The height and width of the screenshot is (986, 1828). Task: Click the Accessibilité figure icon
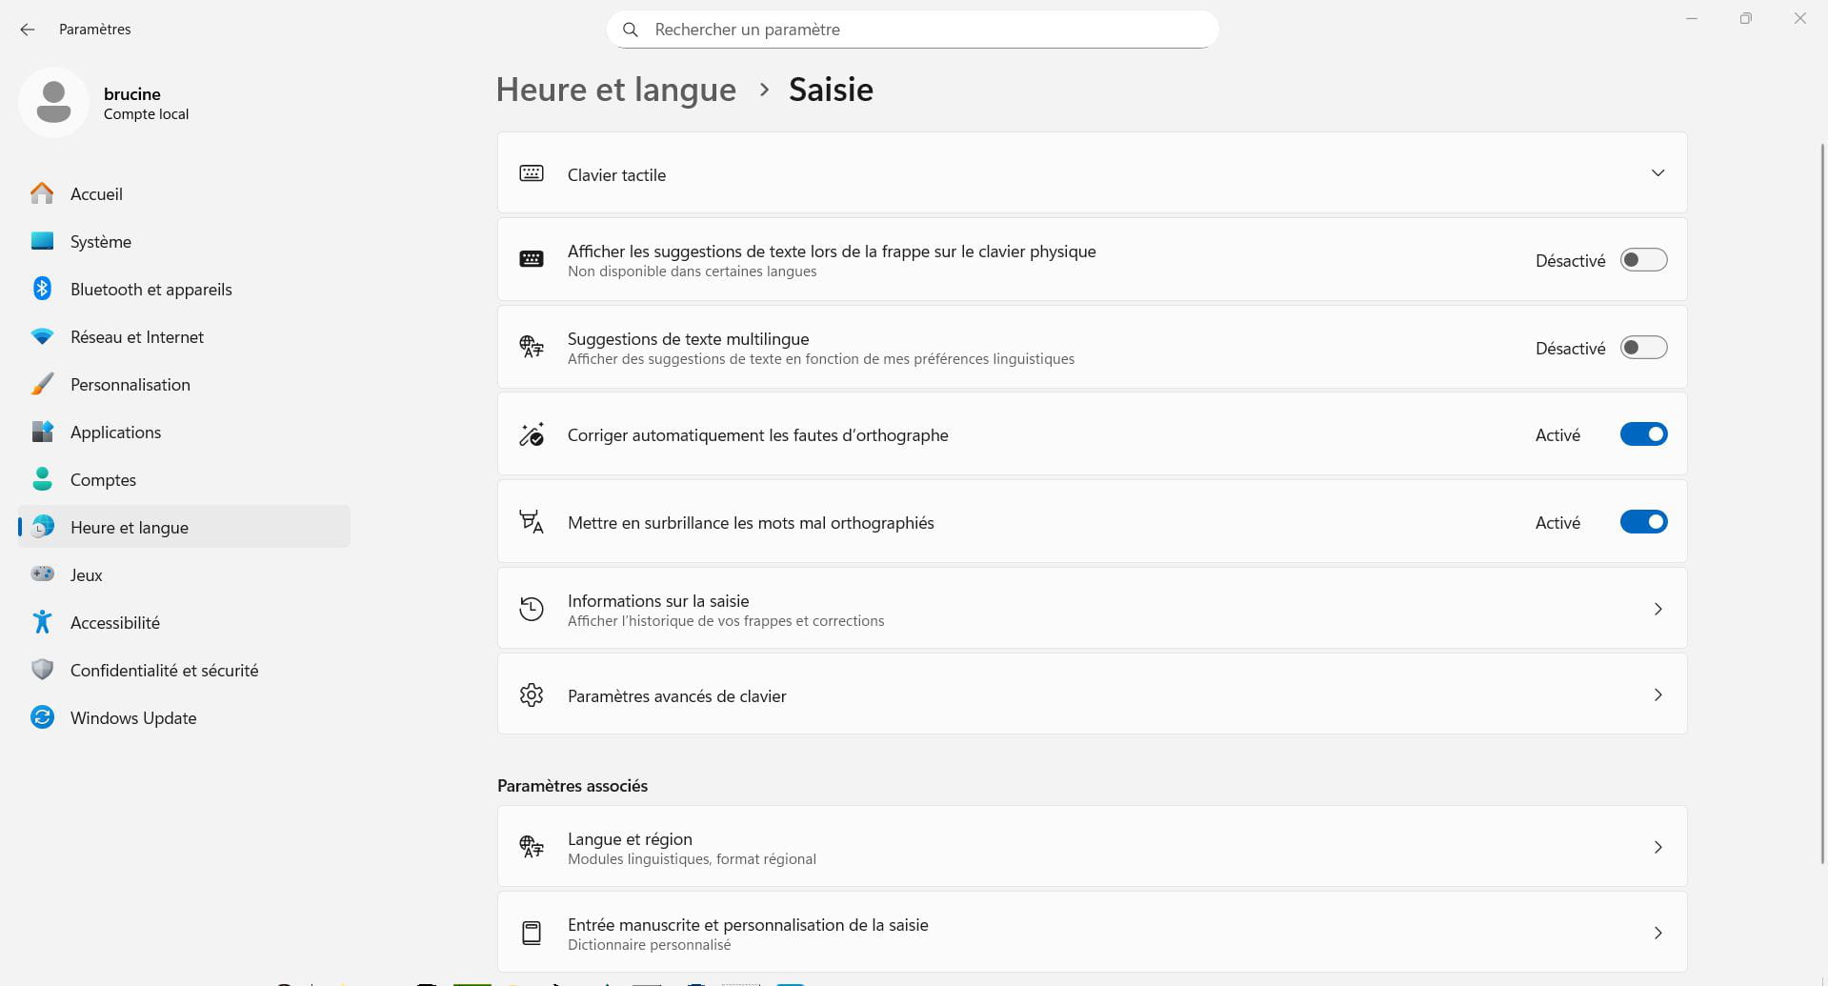[x=42, y=622]
